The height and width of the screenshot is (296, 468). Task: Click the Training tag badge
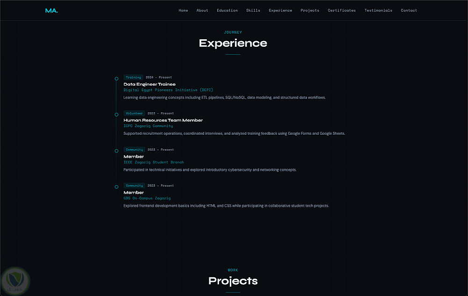coord(133,77)
